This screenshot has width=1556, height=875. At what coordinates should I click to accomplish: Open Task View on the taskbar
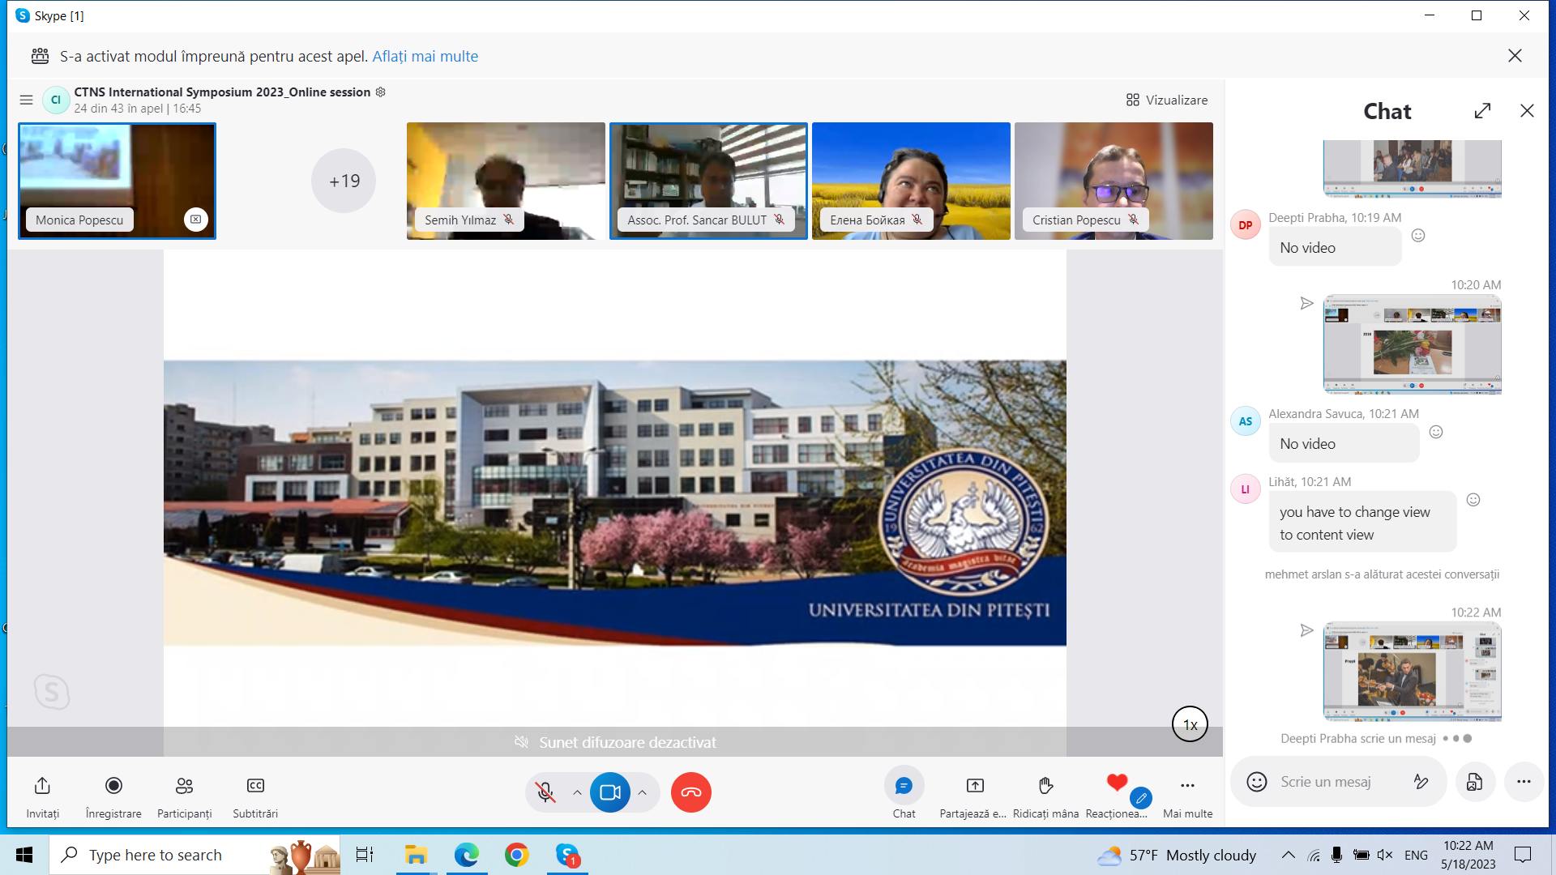click(x=365, y=855)
